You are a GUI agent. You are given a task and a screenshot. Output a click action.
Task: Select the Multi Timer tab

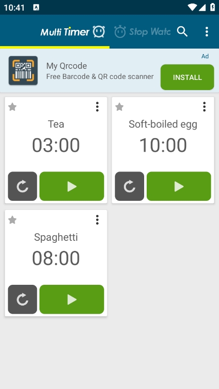[x=73, y=32]
